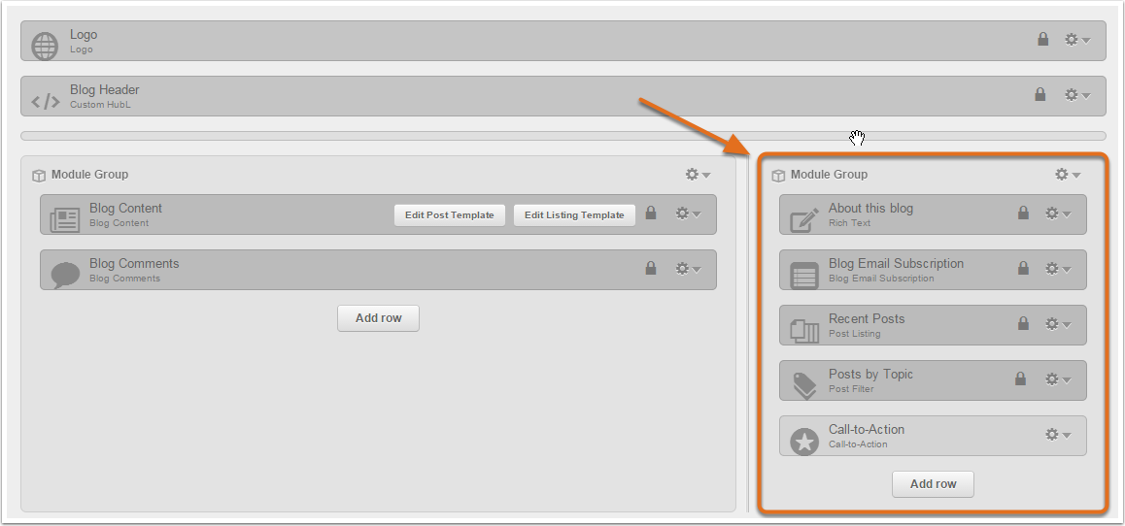Screen dimensions: 1125x526
Task: Click the tag icon of Posts by Topic
Action: [x=804, y=385]
